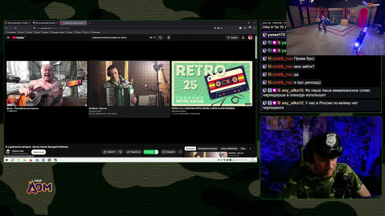Expand the download button dropdown arrow
Screen dimensions: 385x216
[157, 152]
